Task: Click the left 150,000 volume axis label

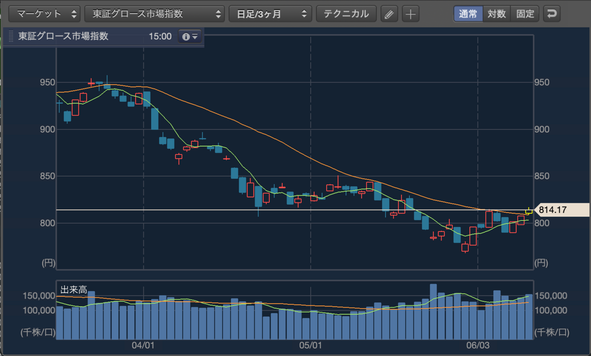Action: [38, 296]
